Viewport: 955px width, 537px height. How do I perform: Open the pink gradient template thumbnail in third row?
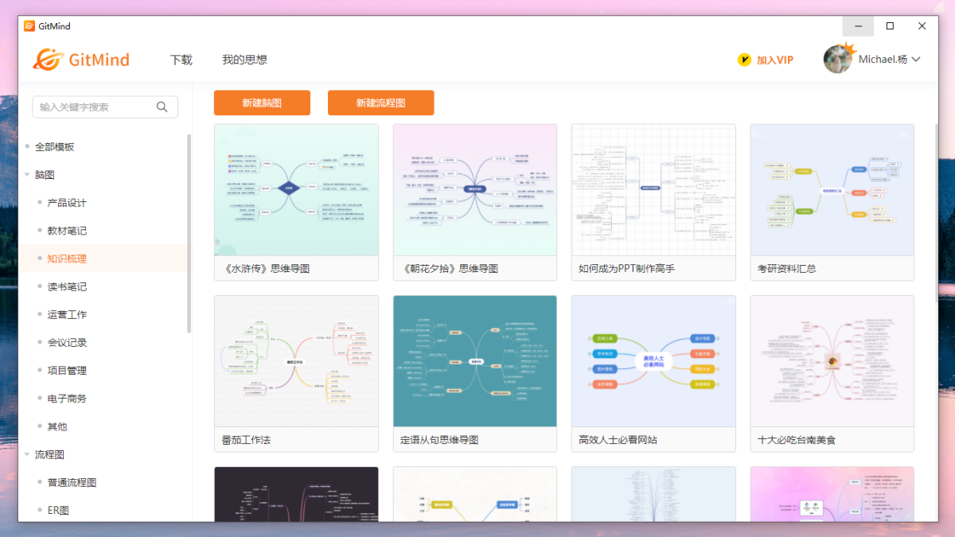[832, 494]
